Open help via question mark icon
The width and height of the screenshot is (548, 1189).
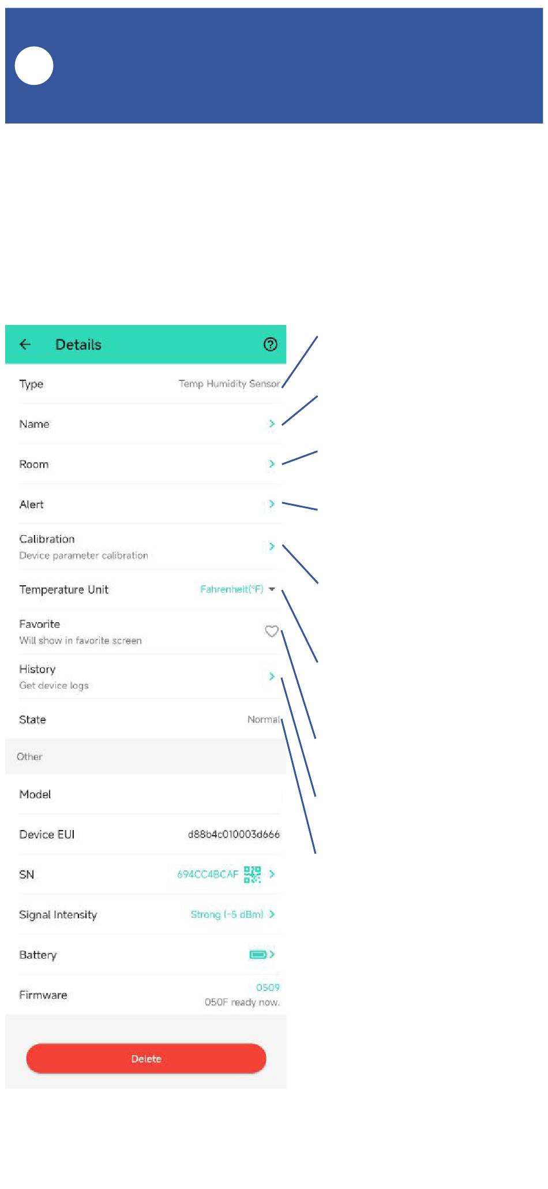tap(270, 345)
